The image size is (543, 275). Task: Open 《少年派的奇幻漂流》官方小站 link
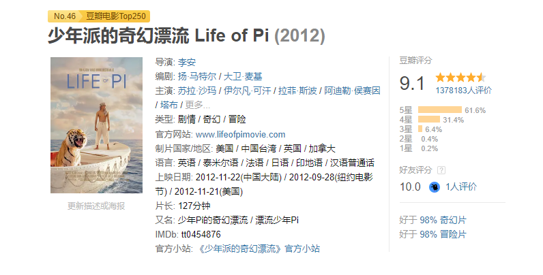pyautogui.click(x=258, y=248)
